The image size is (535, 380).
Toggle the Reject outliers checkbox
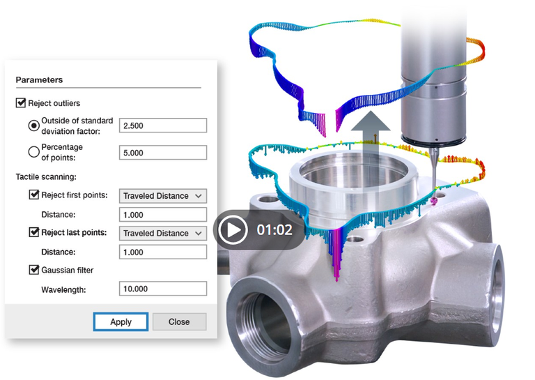click(21, 103)
